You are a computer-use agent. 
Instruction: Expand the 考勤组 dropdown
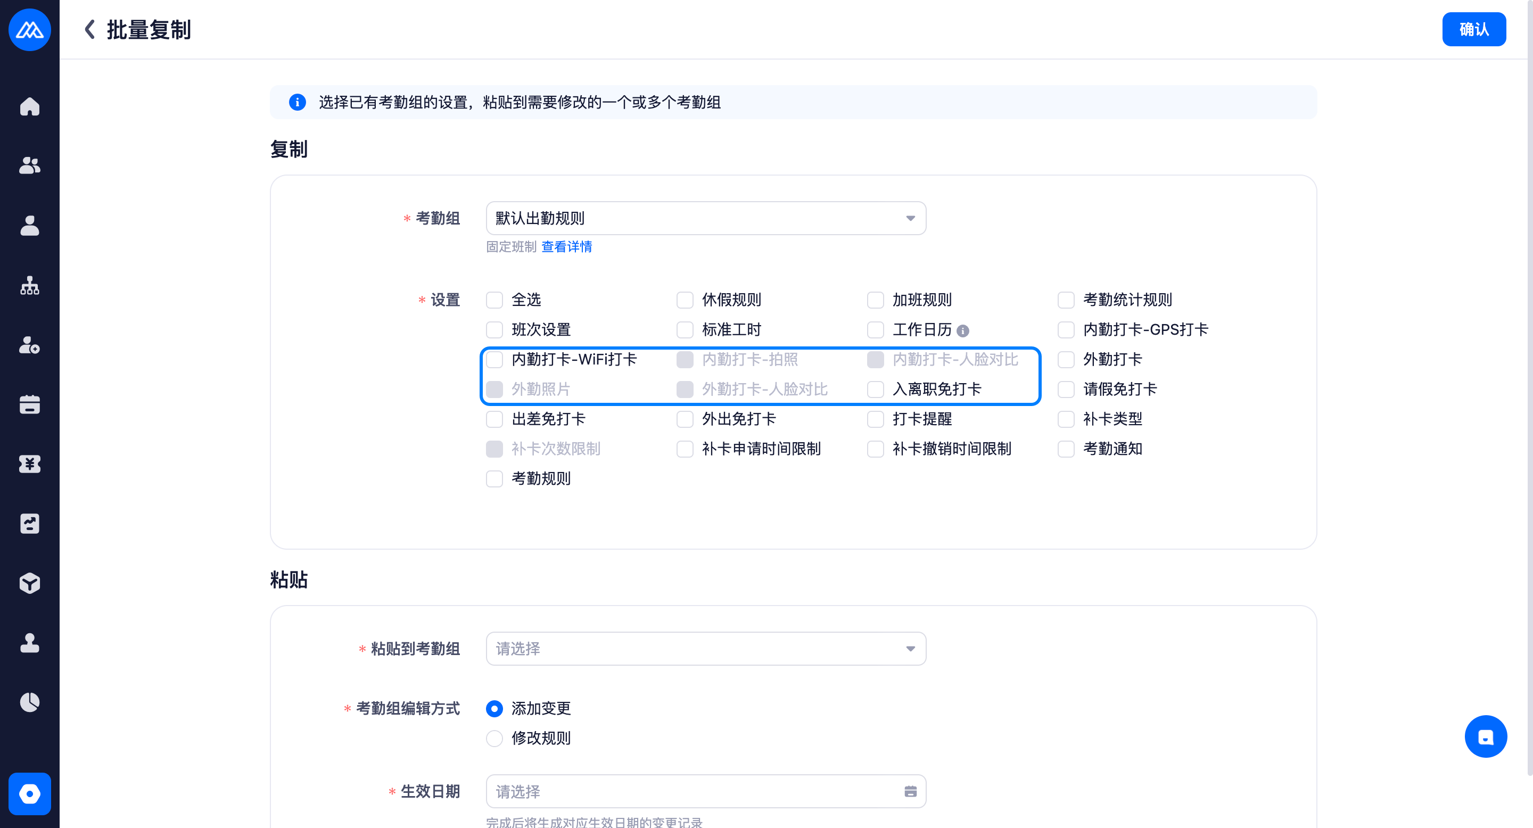point(706,218)
